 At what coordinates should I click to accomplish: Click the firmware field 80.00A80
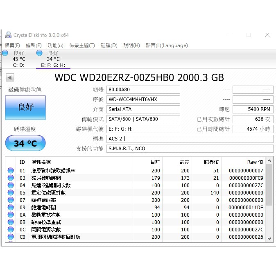(143, 90)
